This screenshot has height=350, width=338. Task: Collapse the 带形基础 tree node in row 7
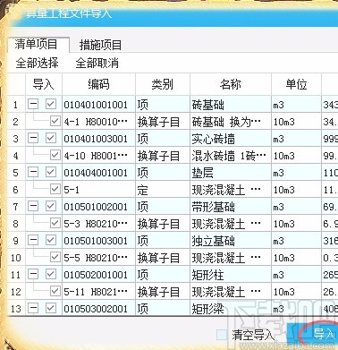(33, 206)
